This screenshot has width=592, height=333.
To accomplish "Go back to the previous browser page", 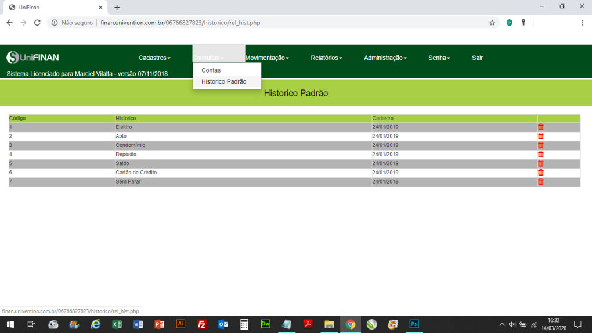I will tap(9, 23).
